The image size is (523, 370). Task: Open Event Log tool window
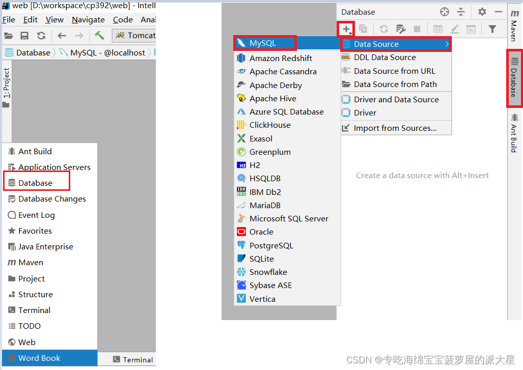pyautogui.click(x=50, y=215)
